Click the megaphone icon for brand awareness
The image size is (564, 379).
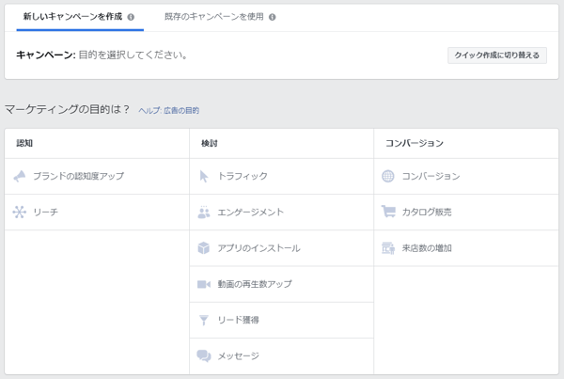coord(19,176)
